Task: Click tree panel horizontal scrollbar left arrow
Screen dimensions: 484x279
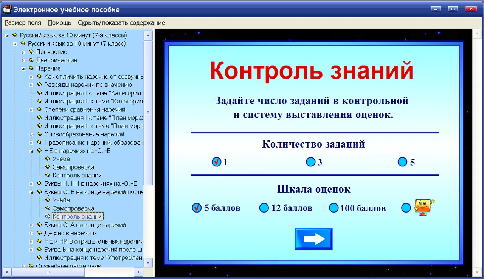Action: [7, 272]
